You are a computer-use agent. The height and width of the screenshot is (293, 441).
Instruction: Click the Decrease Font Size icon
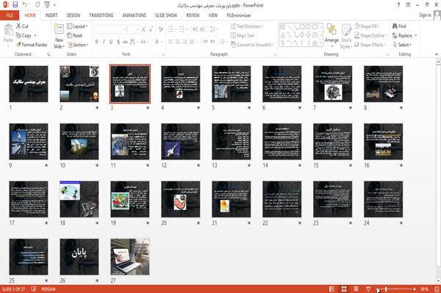(151, 29)
